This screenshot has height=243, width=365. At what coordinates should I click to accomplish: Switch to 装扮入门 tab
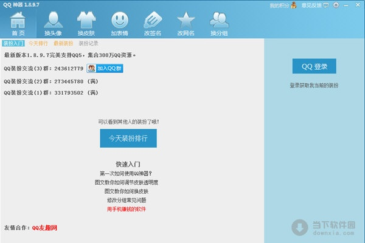[13, 43]
